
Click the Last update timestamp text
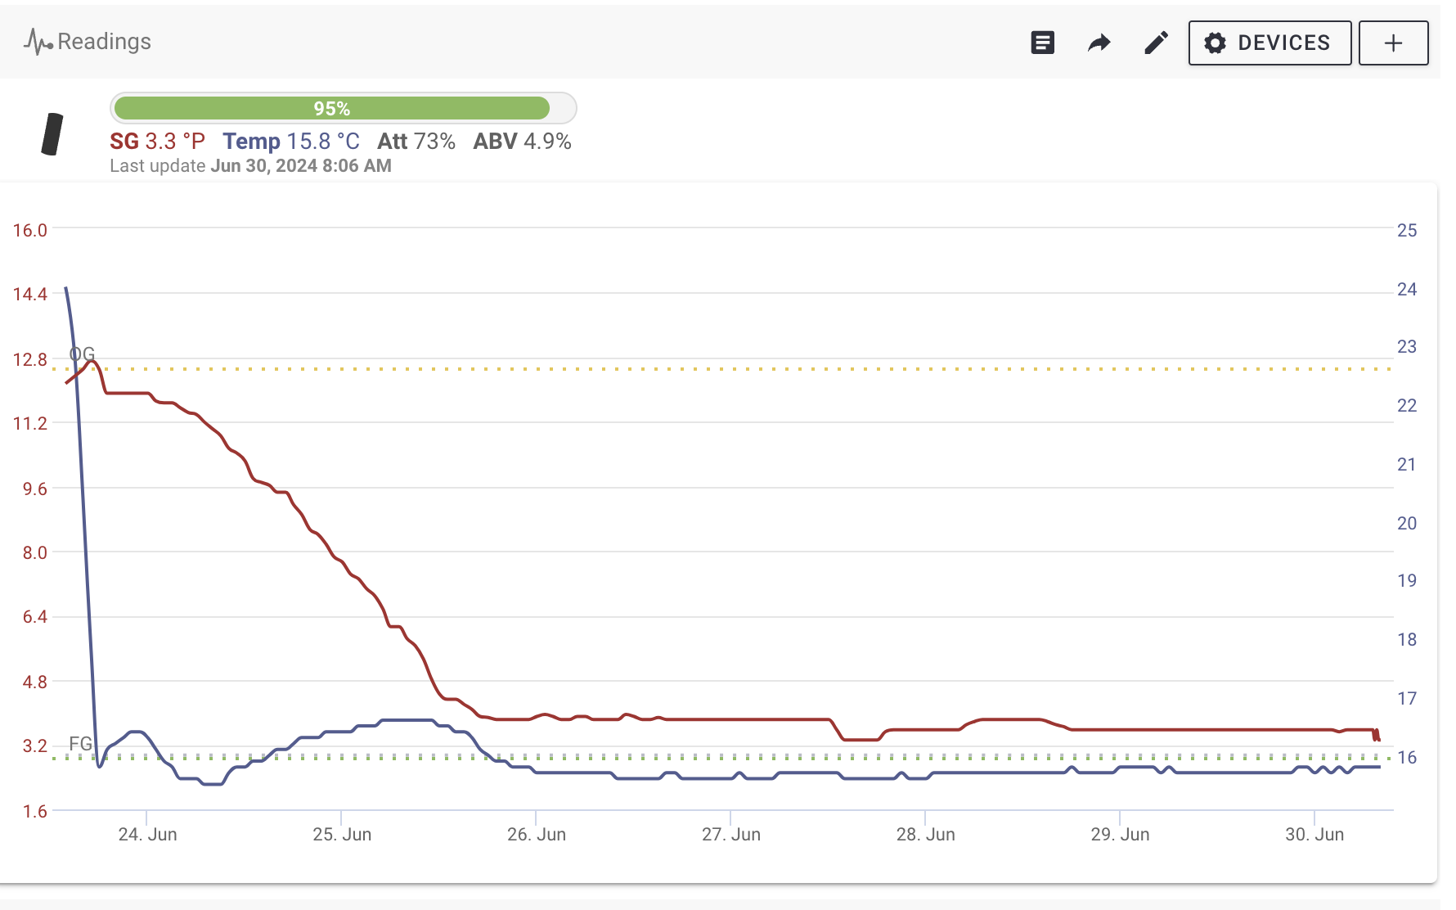[250, 166]
